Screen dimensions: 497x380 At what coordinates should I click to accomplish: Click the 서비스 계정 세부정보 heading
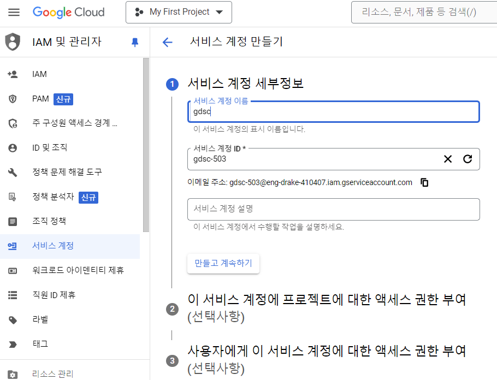click(246, 84)
